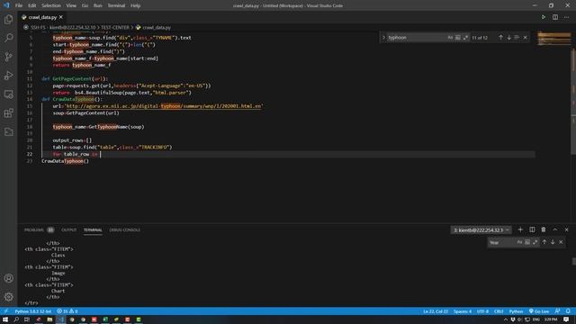
Task: Open the SSH FS view icon below Extensions
Action: [x=8, y=131]
